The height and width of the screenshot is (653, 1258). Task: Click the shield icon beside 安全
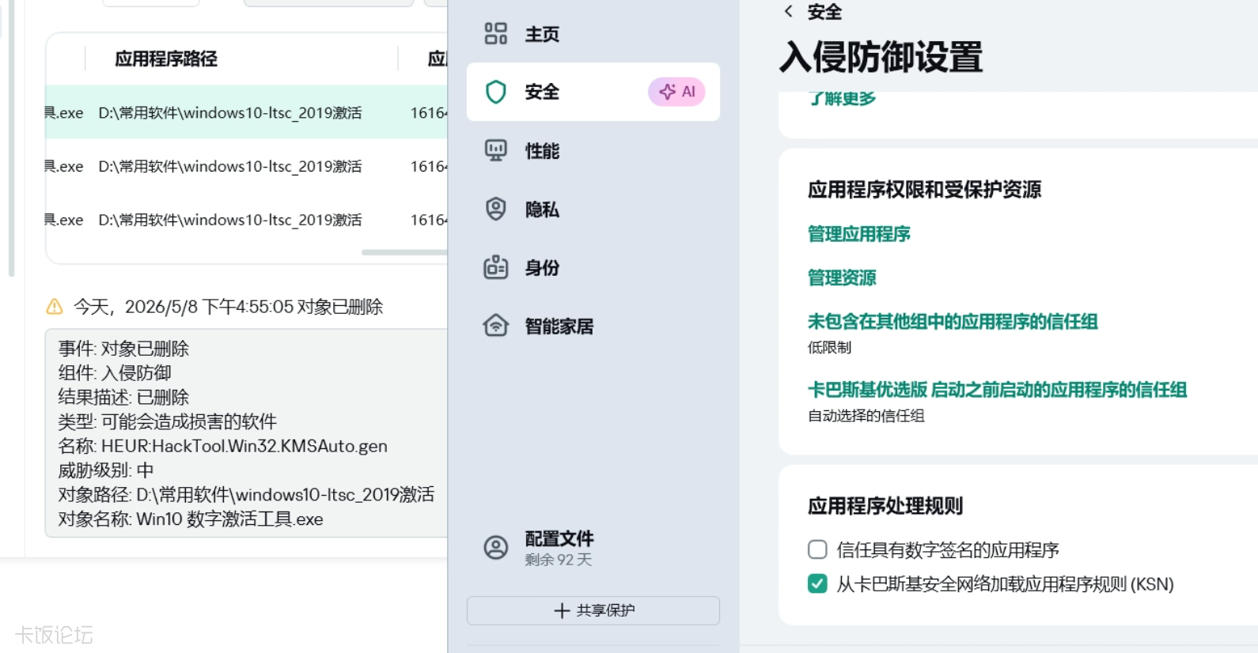495,92
